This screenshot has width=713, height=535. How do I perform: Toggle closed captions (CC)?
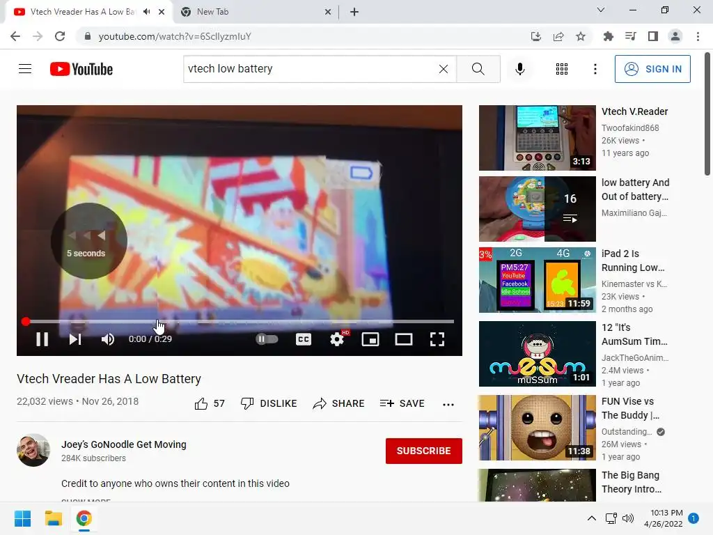click(x=304, y=339)
